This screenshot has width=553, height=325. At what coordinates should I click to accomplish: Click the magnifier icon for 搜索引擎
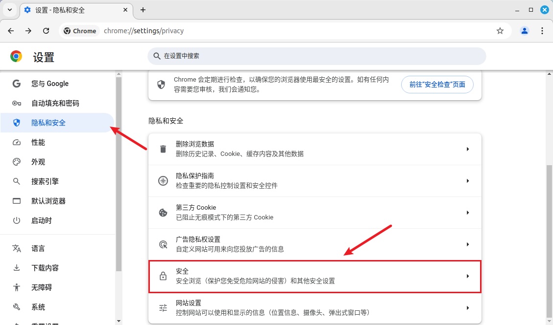coord(17,181)
